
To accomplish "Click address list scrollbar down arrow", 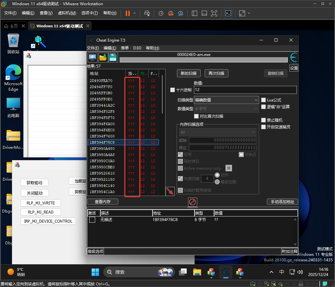I will (295, 244).
